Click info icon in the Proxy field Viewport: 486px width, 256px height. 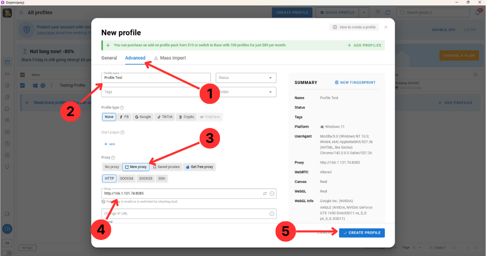point(272,193)
